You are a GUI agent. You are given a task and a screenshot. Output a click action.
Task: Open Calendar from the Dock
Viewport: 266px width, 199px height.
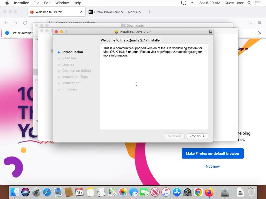(79, 192)
